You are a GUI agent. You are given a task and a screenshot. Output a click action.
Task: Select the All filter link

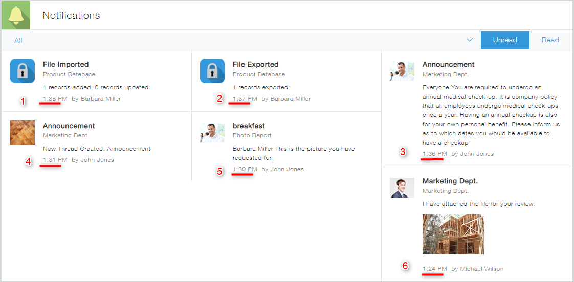[18, 40]
